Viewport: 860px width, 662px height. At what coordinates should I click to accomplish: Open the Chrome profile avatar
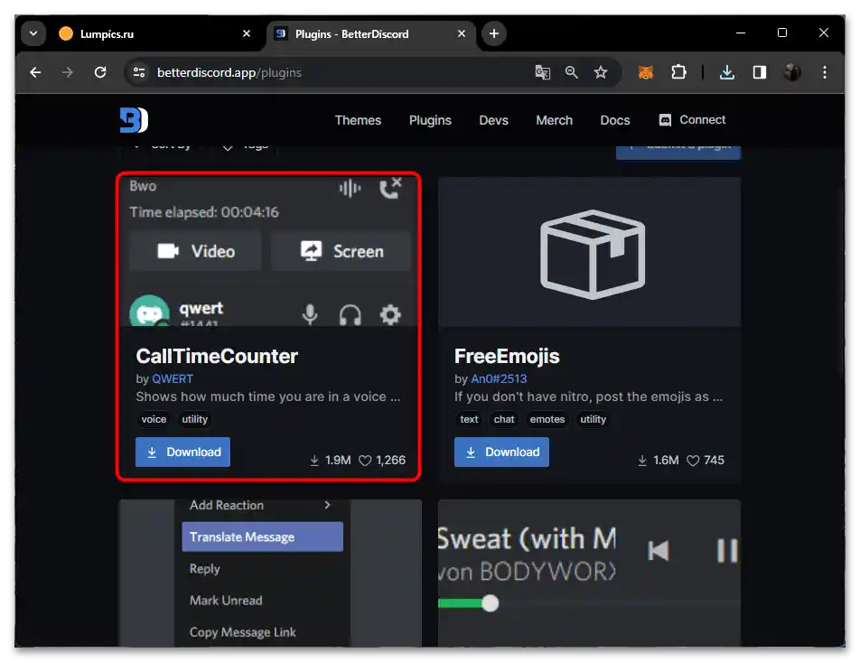792,72
